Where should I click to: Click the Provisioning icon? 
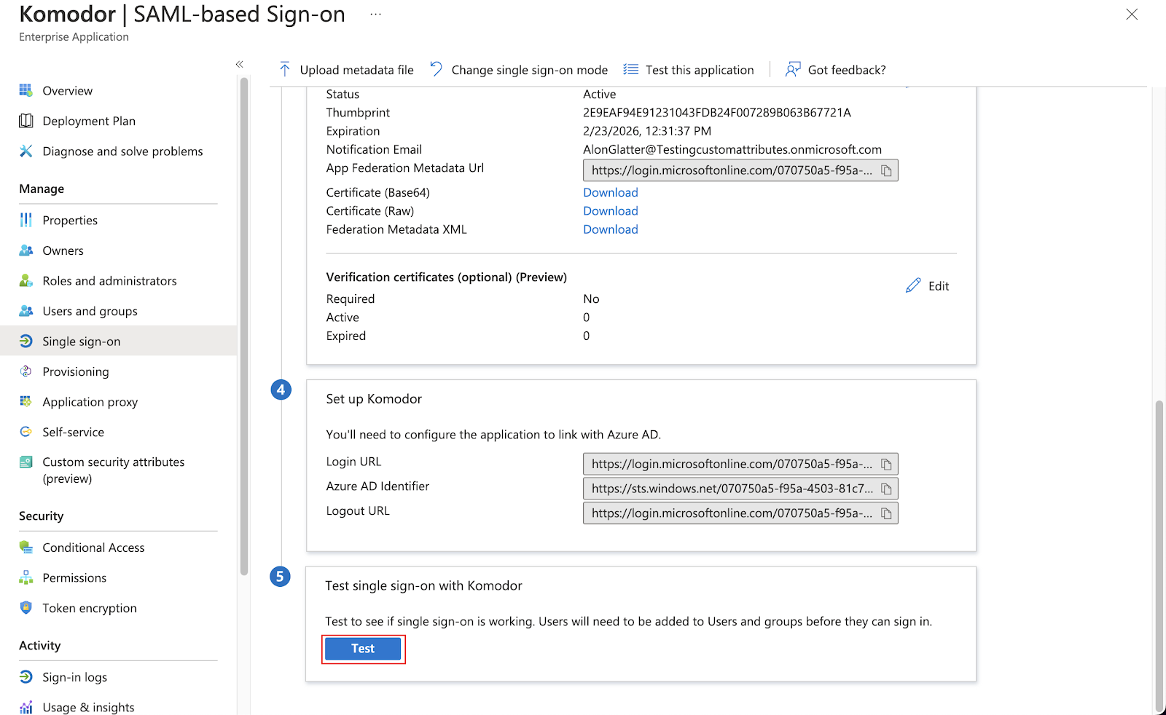pyautogui.click(x=26, y=371)
